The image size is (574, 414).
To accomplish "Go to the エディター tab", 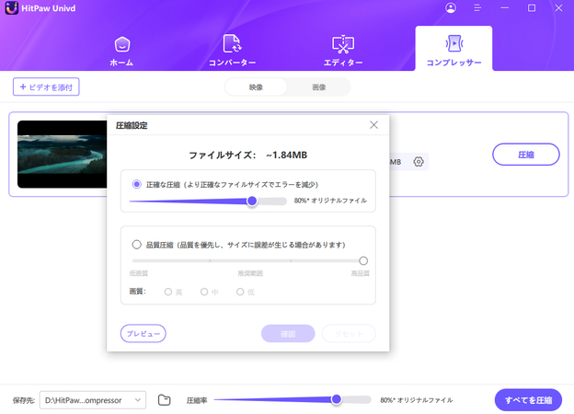I will 342,50.
